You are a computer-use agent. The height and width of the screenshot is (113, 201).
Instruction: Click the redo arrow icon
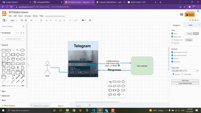click(35, 20)
